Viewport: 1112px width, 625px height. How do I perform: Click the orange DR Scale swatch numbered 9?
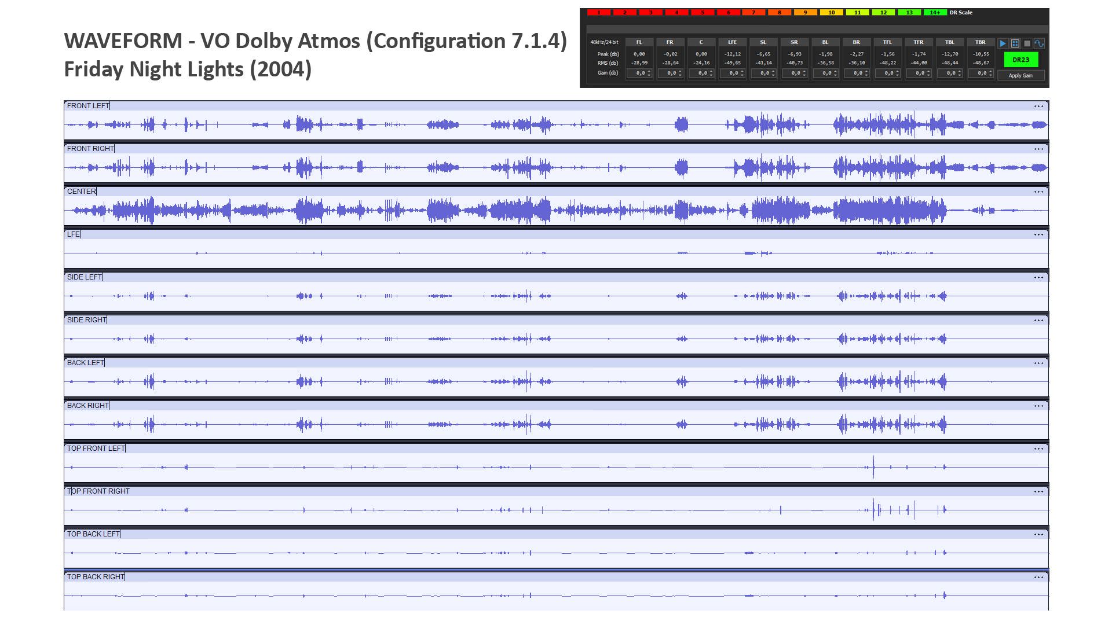pos(805,12)
